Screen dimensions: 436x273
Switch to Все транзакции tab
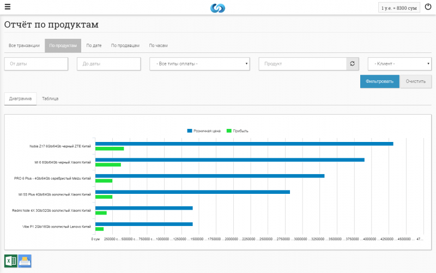coord(24,45)
